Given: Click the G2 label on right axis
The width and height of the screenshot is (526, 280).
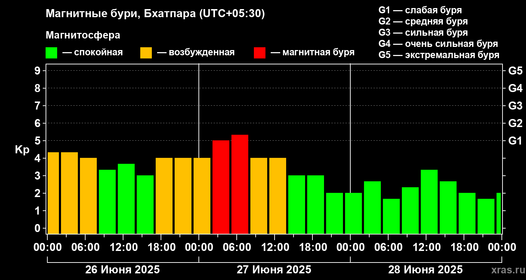Looking at the screenshot, I should click(515, 124).
